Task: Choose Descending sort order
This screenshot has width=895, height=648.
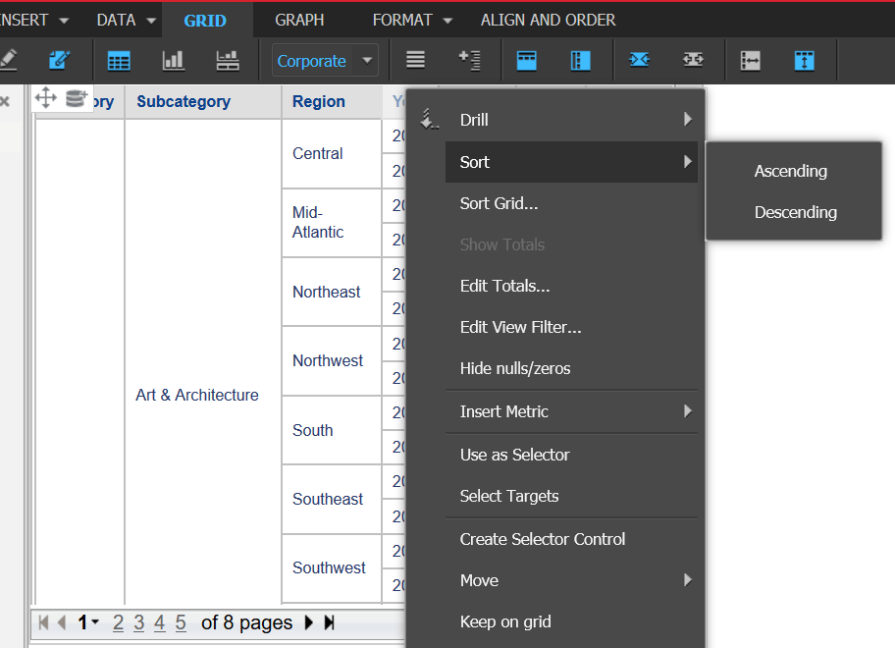Action: [795, 212]
